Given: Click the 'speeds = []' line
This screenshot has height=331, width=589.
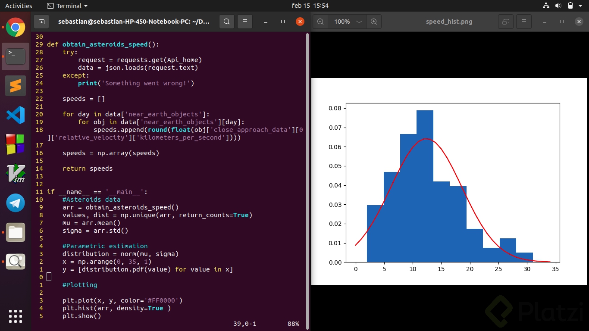Looking at the screenshot, I should pyautogui.click(x=84, y=99).
